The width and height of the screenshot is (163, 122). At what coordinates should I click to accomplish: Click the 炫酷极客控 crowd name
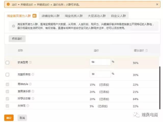(x=24, y=74)
